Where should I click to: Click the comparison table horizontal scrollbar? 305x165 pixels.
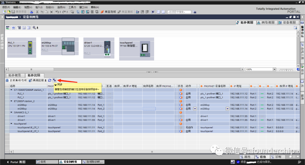152,152
